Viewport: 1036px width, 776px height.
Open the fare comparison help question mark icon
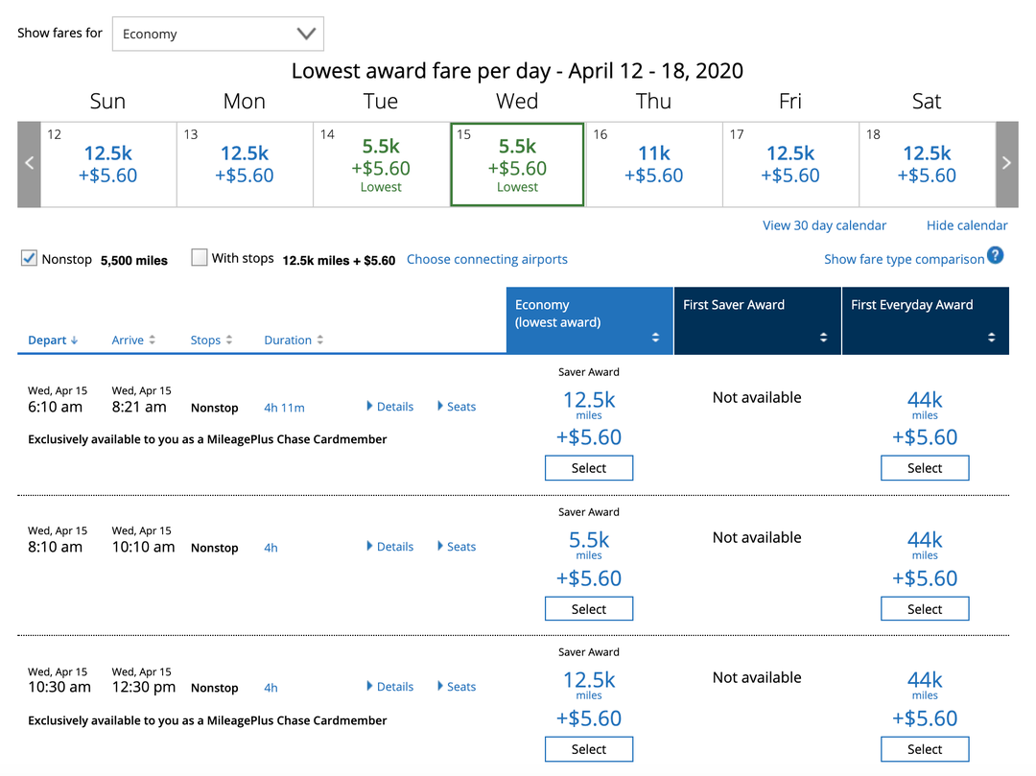996,256
